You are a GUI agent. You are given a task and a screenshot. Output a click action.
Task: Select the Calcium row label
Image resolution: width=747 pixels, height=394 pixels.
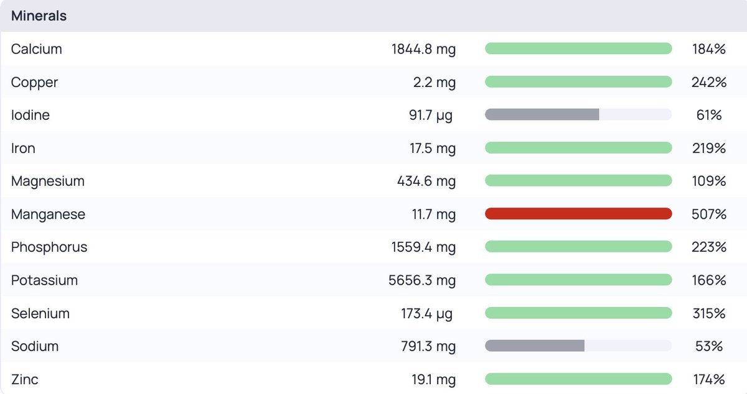tap(37, 49)
